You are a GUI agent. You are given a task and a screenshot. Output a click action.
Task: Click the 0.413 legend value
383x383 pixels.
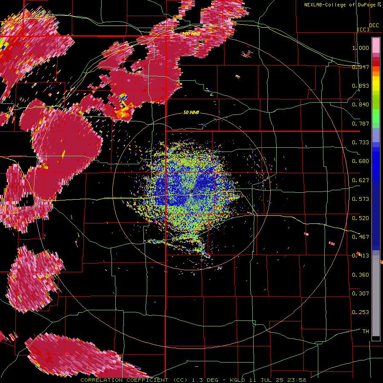360,256
